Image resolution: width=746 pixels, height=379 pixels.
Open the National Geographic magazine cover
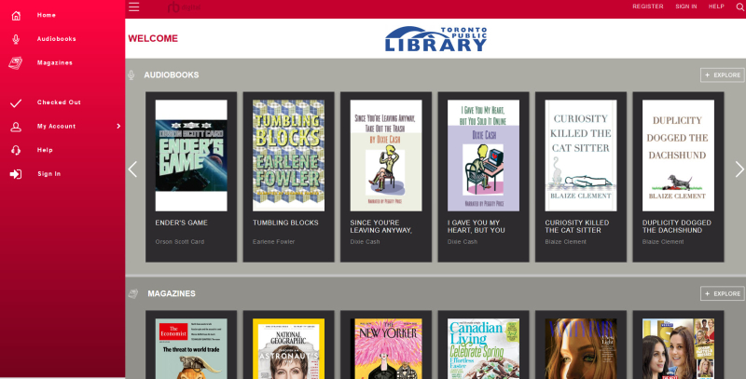point(288,348)
